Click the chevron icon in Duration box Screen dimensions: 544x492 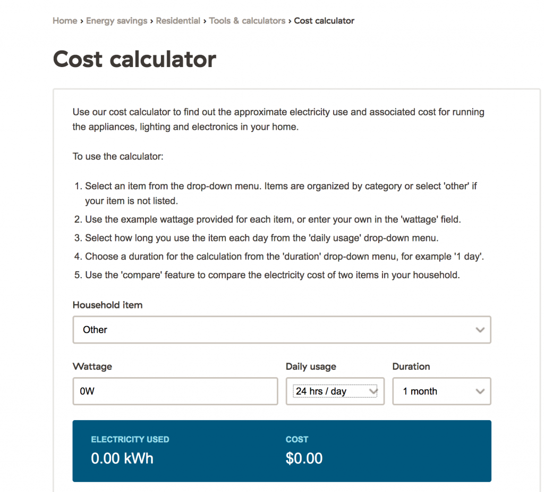click(x=480, y=391)
